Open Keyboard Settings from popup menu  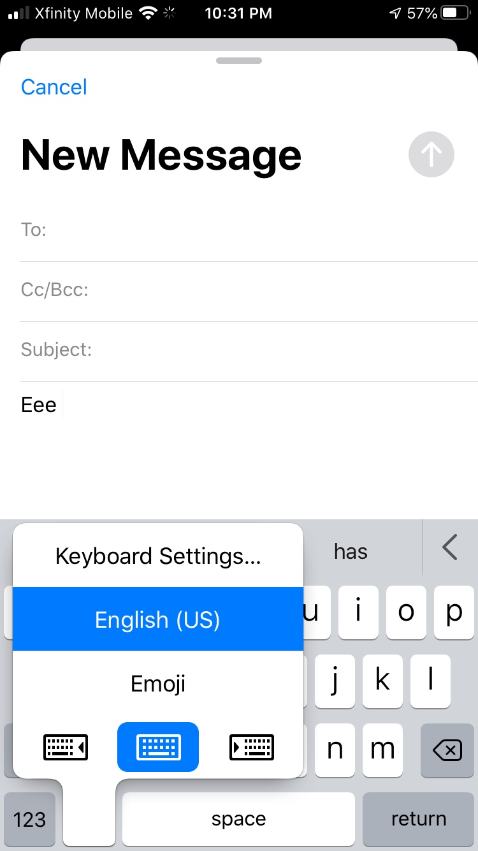click(158, 556)
